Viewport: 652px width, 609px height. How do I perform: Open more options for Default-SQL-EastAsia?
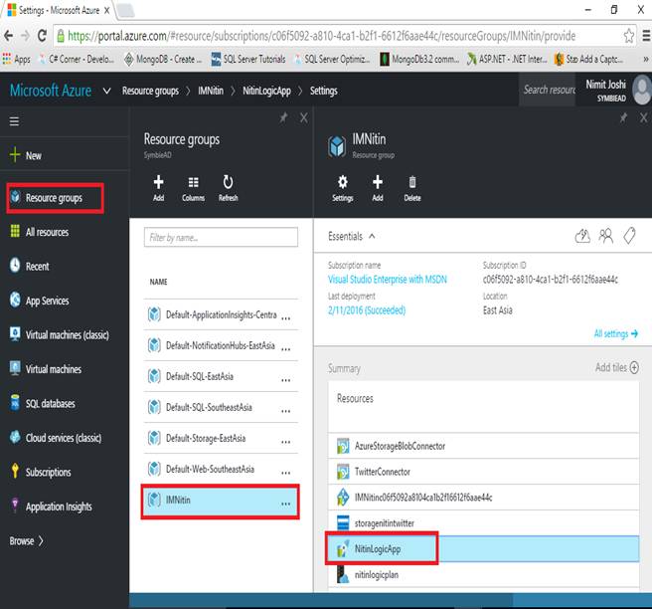click(285, 380)
